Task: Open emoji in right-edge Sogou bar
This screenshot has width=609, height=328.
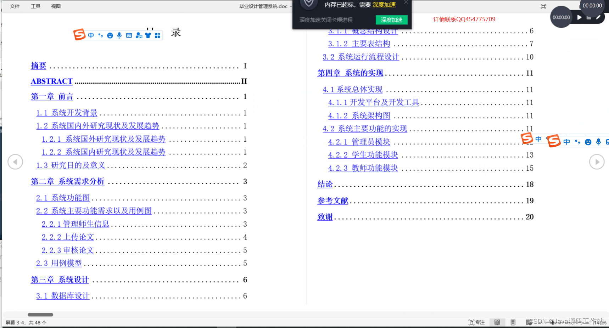Action: (588, 142)
